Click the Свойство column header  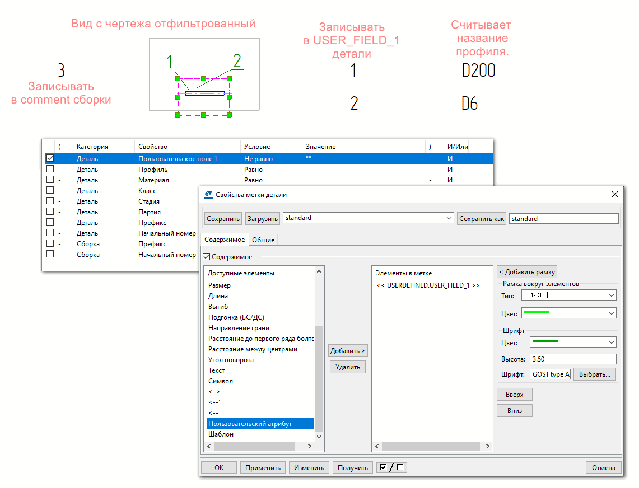click(188, 146)
